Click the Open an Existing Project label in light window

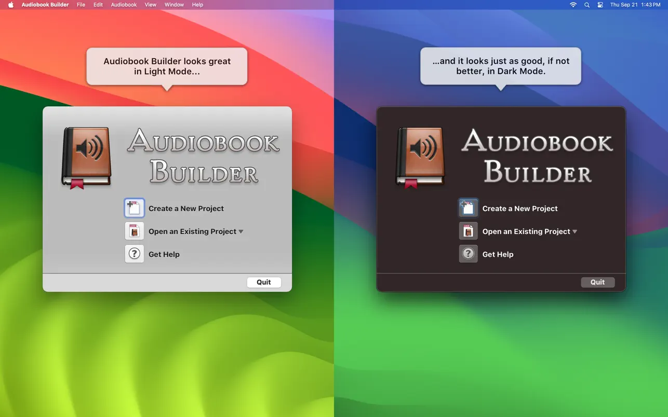pyautogui.click(x=192, y=231)
